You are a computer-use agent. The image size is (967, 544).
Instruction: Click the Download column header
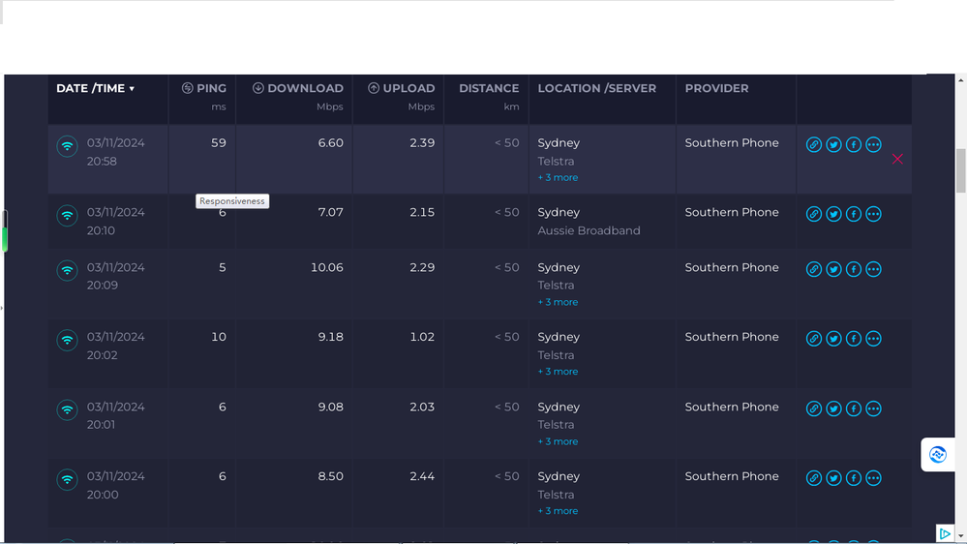[298, 88]
